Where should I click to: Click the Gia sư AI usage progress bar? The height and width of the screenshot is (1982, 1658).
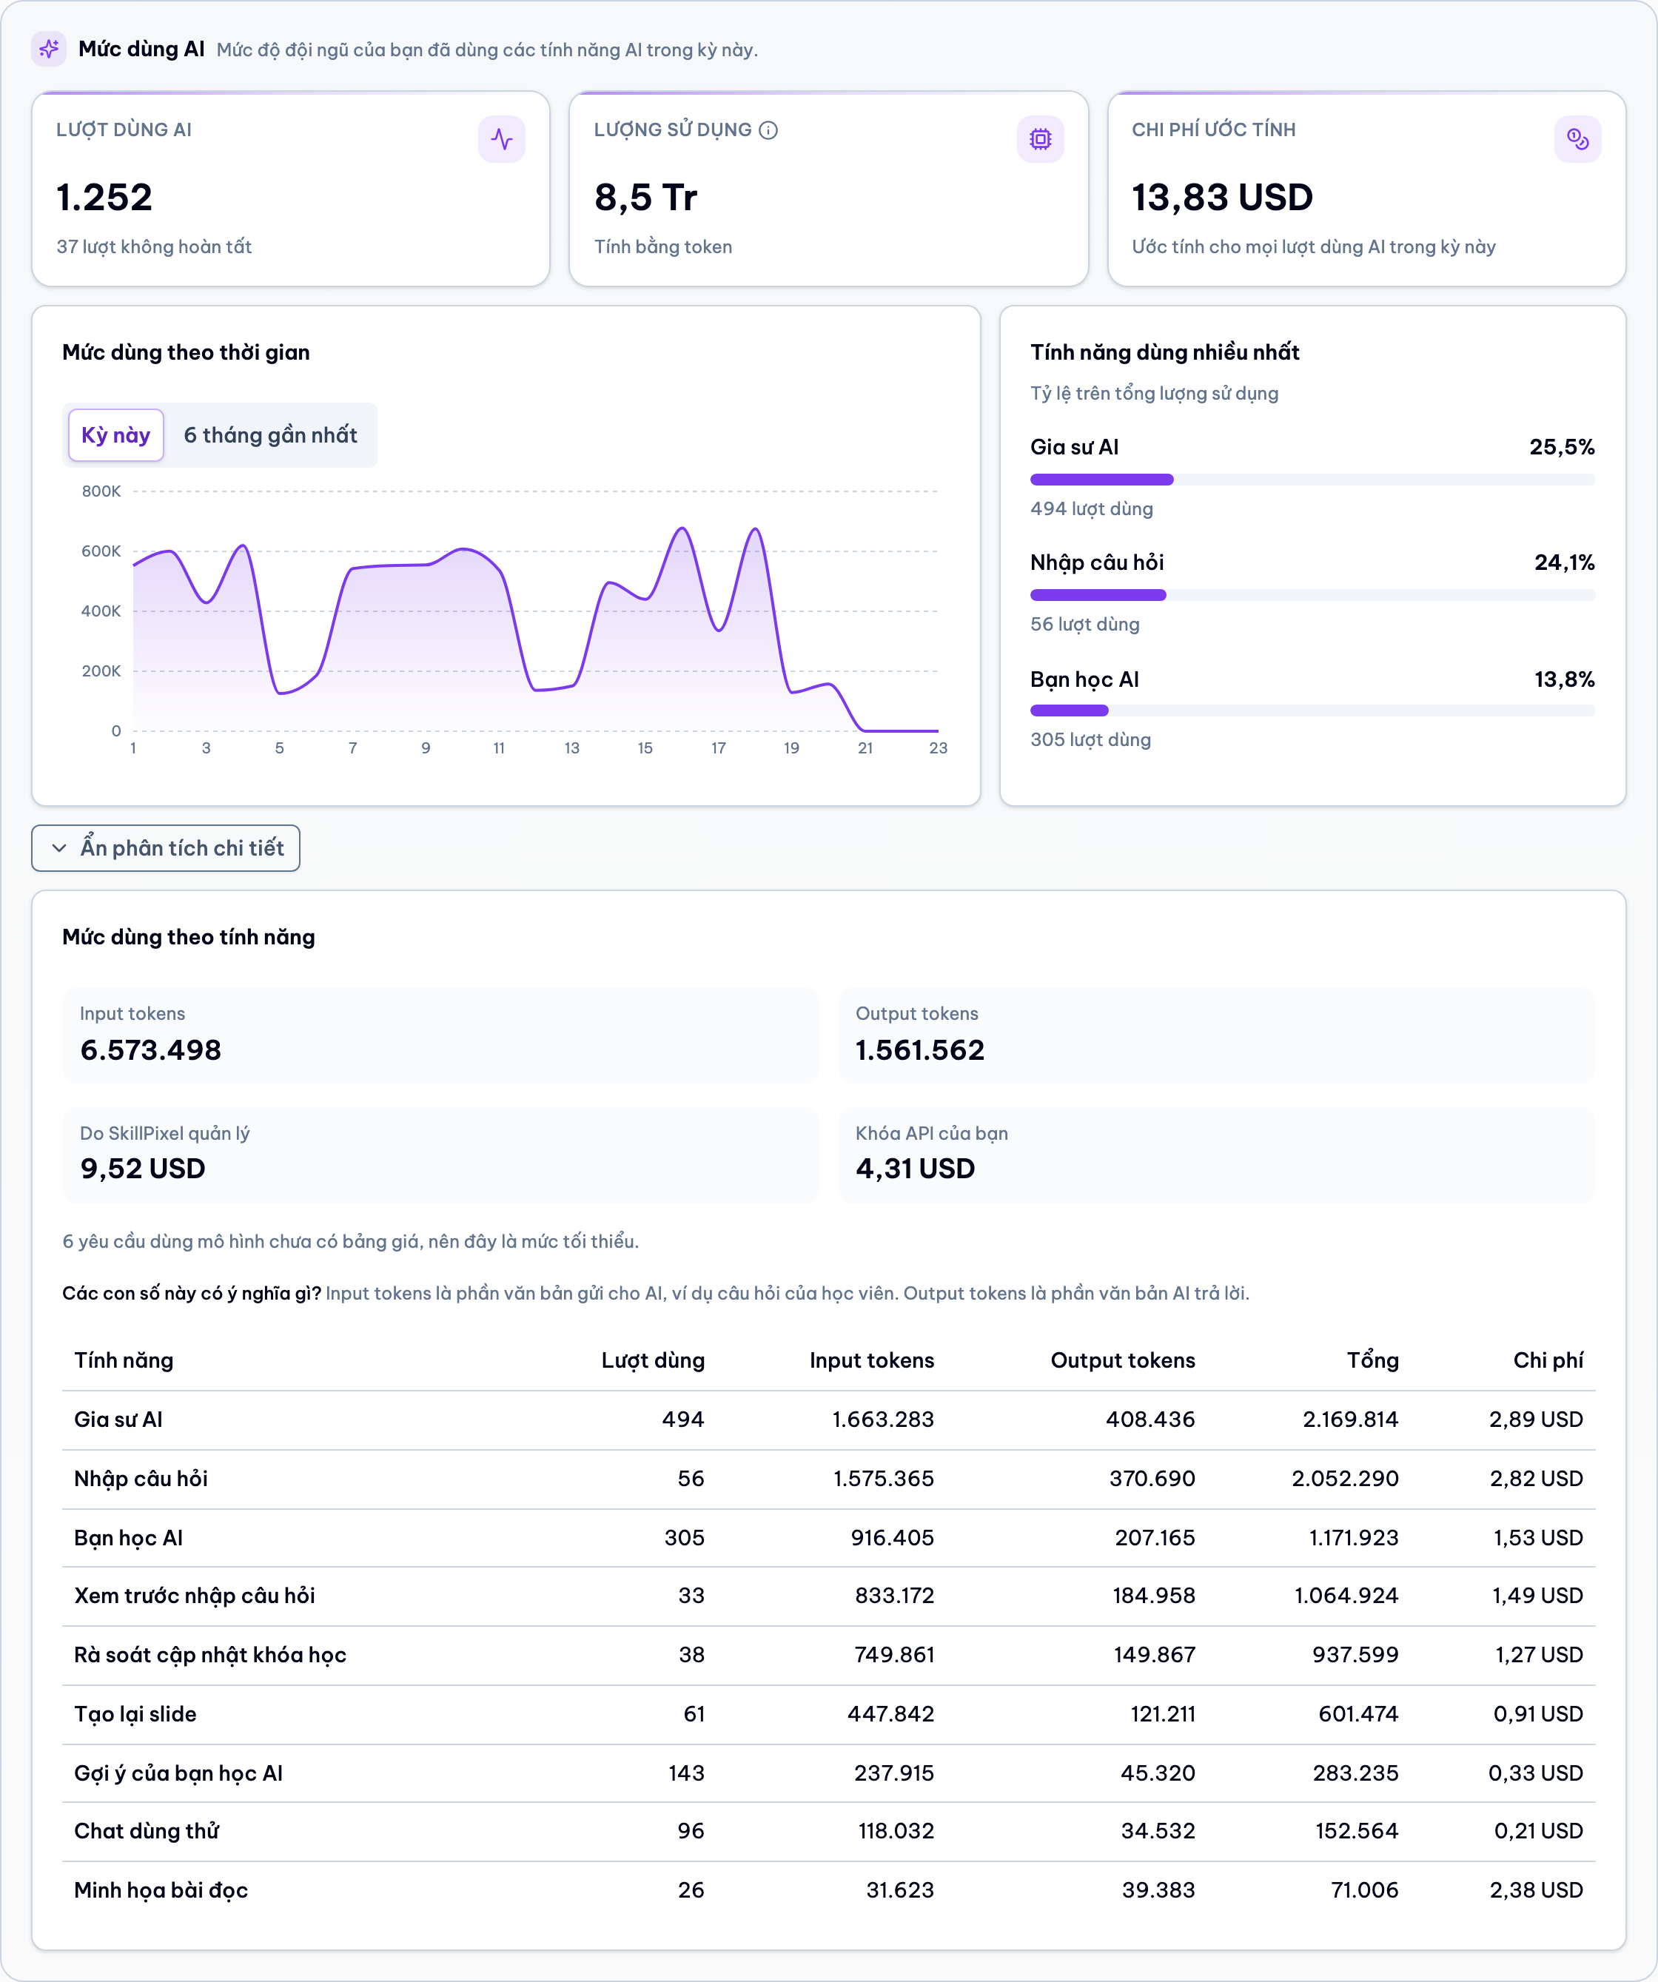coord(1312,480)
